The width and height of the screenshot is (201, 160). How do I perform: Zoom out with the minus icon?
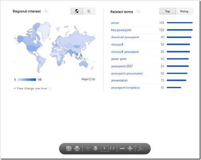tap(122, 149)
